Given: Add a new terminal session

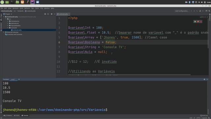Looking at the screenshot, I should coord(19,79).
